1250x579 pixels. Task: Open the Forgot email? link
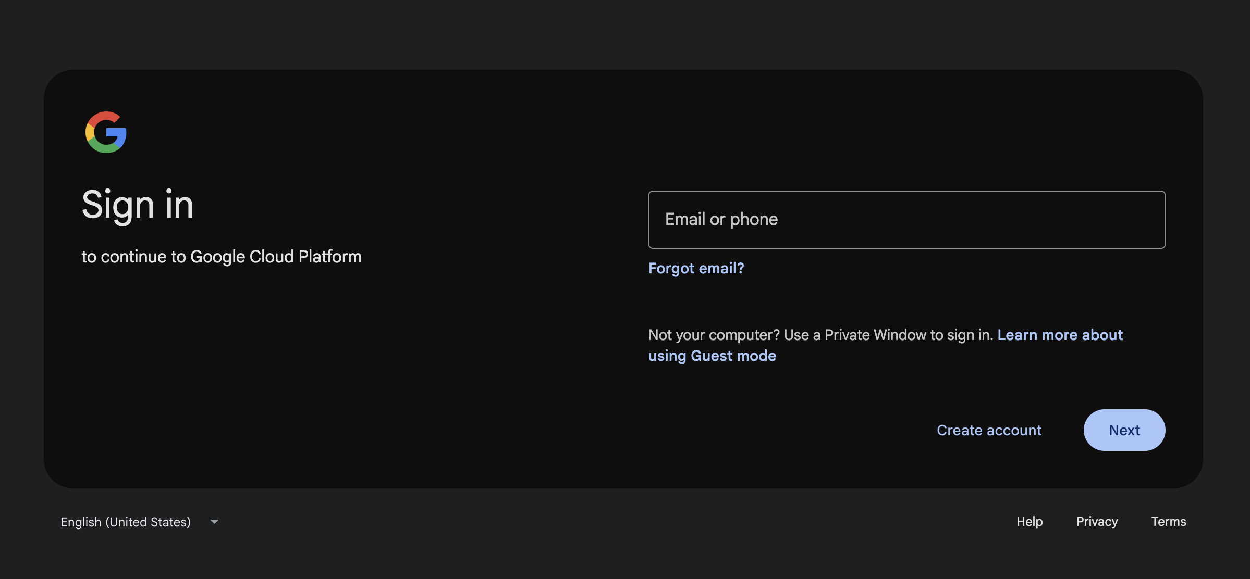[x=696, y=268]
